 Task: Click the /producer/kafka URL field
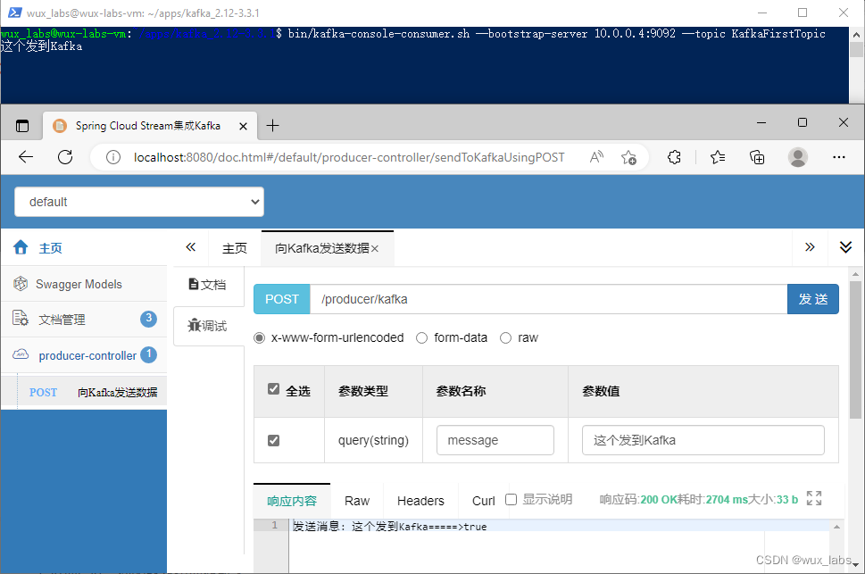(x=549, y=299)
